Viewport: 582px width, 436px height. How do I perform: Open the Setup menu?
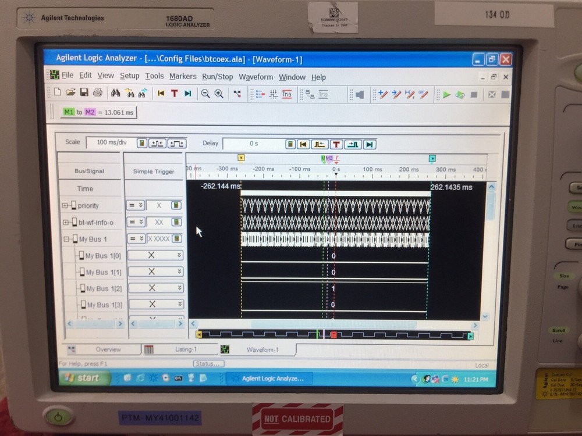(x=130, y=76)
